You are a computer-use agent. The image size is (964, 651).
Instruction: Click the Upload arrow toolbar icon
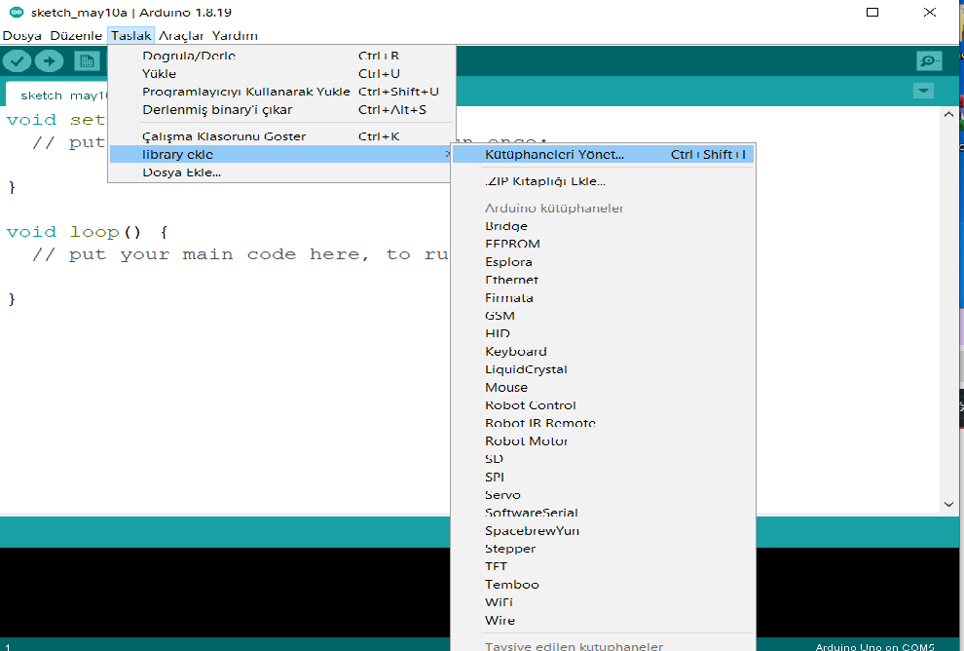(x=49, y=61)
